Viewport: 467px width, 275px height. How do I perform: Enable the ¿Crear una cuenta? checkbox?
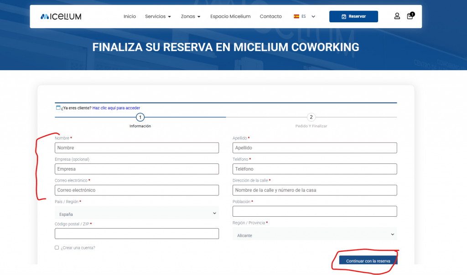57,248
